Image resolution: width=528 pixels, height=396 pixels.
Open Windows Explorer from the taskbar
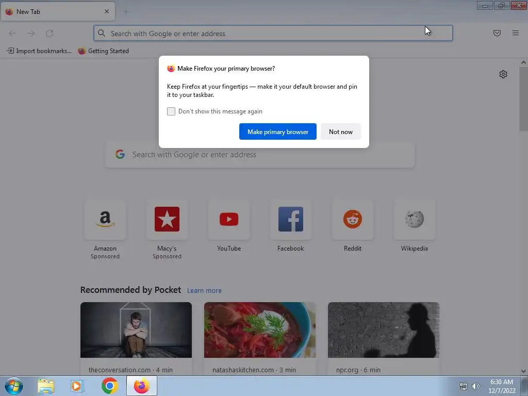click(46, 386)
